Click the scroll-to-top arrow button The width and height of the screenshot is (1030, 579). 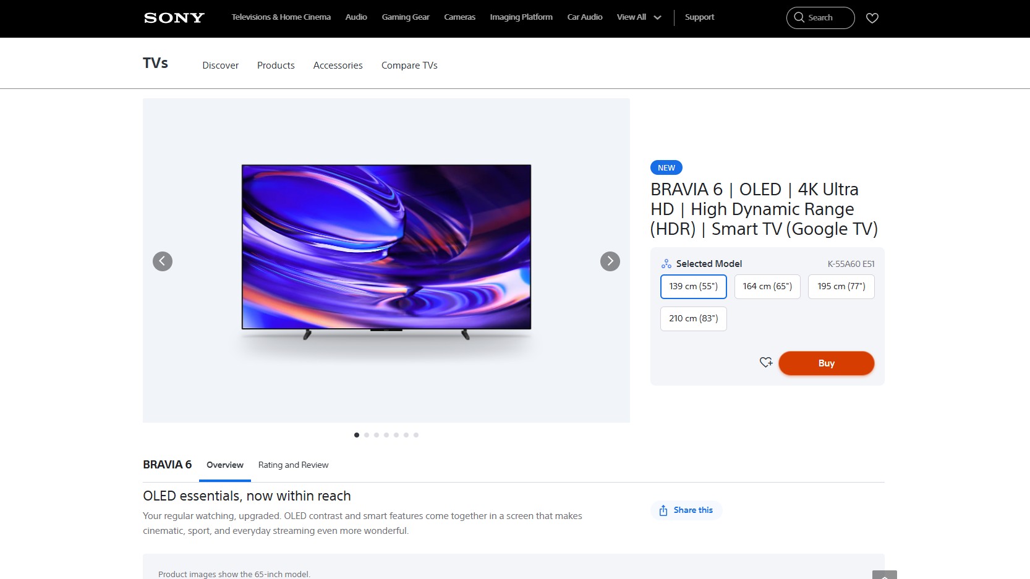point(885,575)
